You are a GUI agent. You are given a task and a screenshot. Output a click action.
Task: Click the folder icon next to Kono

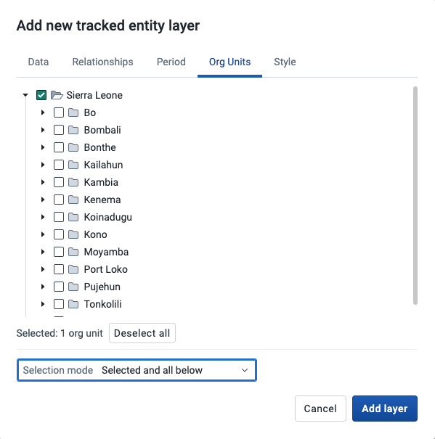[73, 234]
